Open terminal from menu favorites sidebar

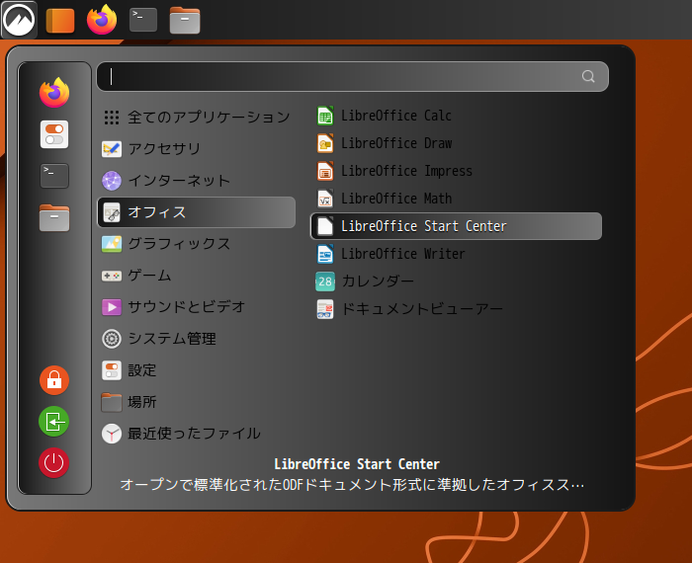coord(54,176)
